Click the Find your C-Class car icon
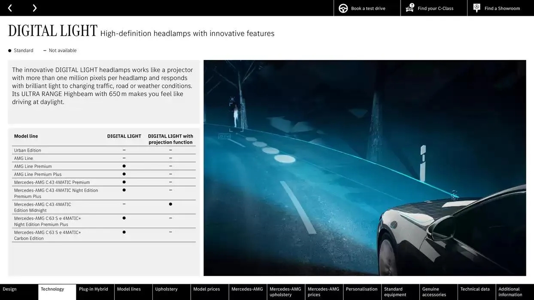 [409, 8]
